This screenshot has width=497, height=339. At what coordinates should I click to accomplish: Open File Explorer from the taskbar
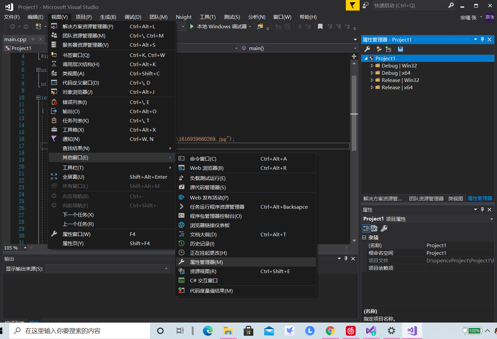pyautogui.click(x=228, y=331)
